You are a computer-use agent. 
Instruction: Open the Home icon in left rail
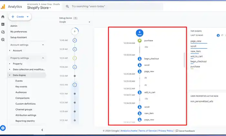coord(3,17)
